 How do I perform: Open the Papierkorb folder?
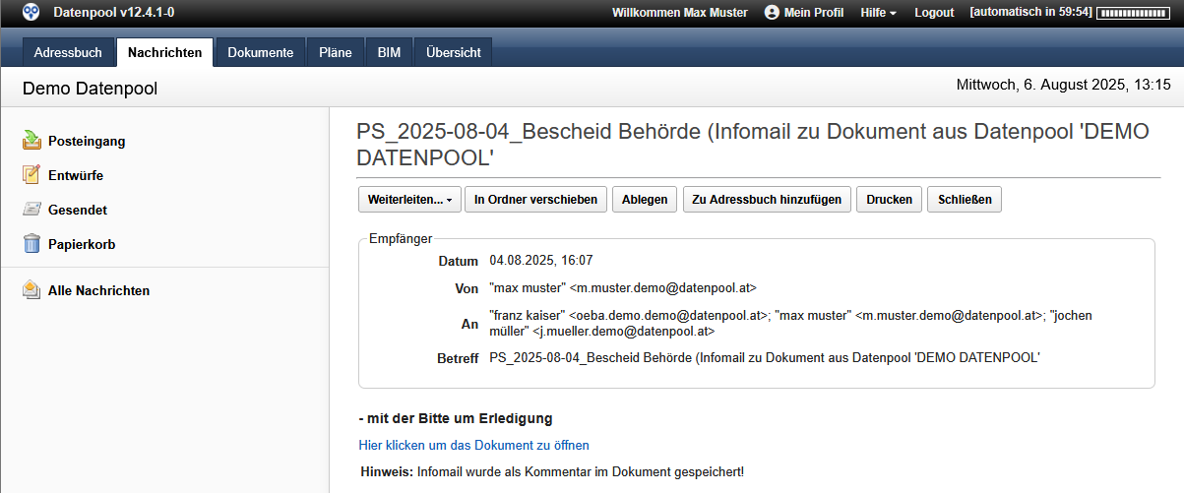[x=82, y=244]
